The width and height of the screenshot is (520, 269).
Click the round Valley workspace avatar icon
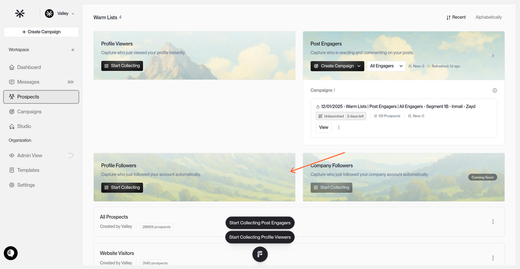pyautogui.click(x=49, y=14)
